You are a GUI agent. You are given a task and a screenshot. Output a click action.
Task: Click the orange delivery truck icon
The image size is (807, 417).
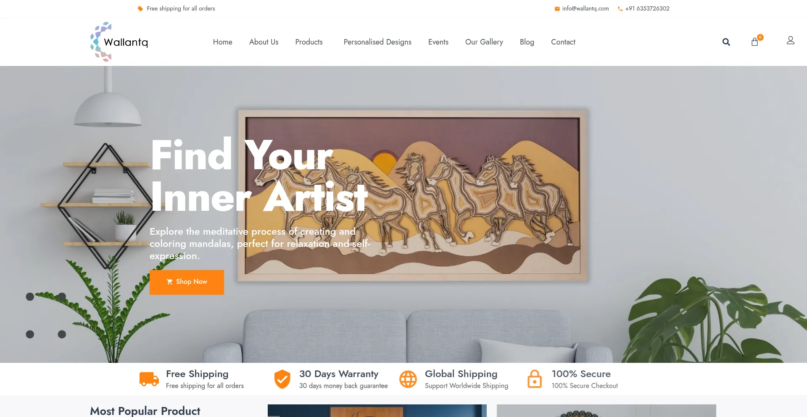click(149, 379)
